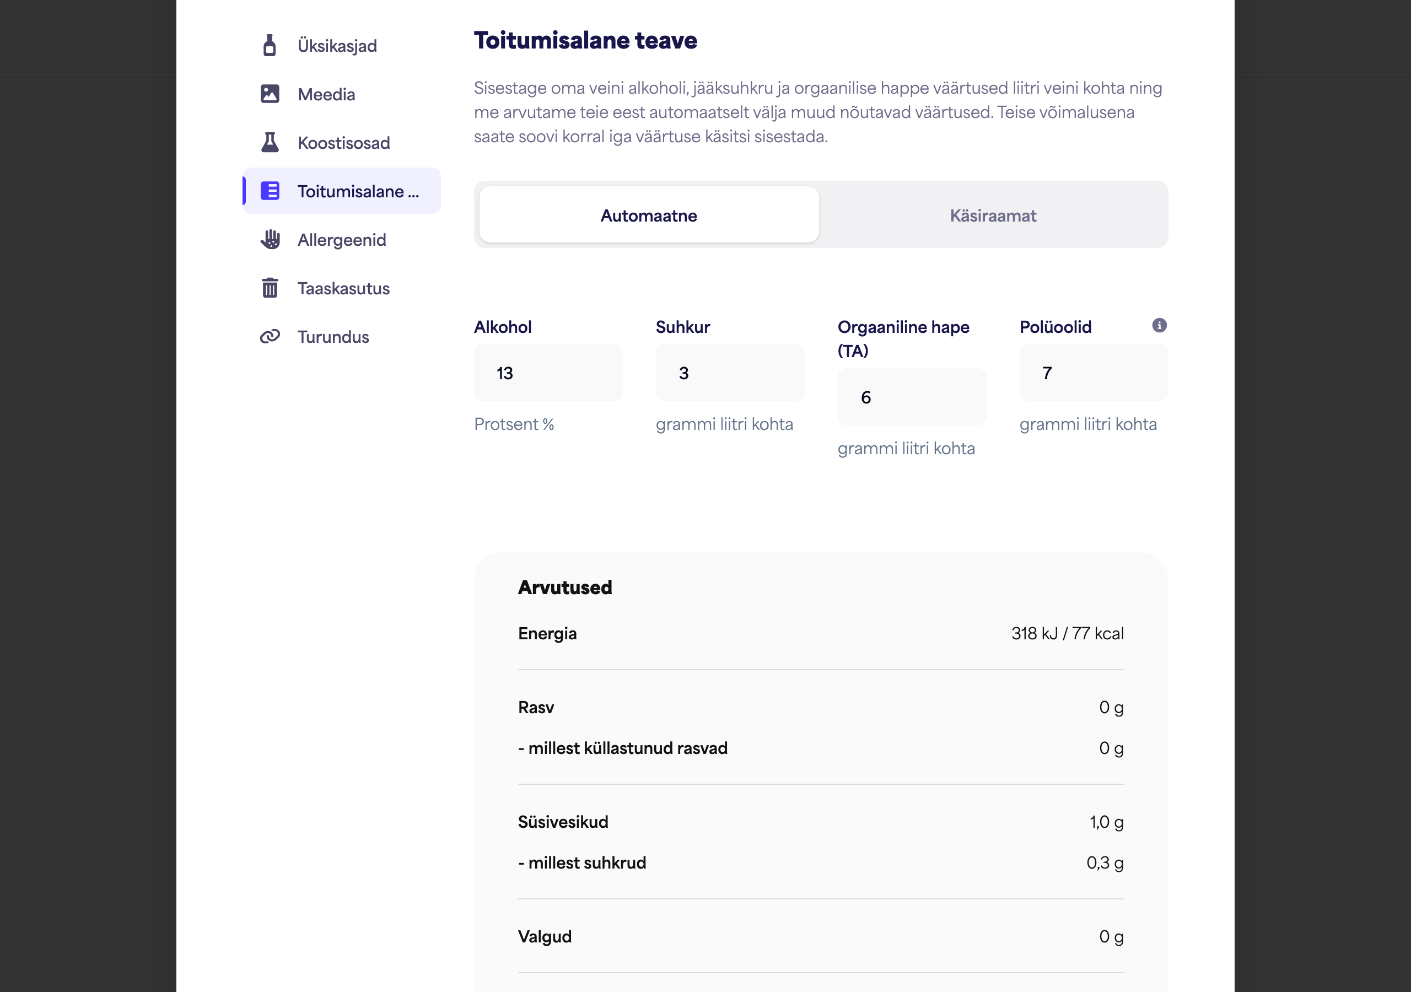Click the link icon beside Turundus
1411x992 pixels.
pos(270,336)
